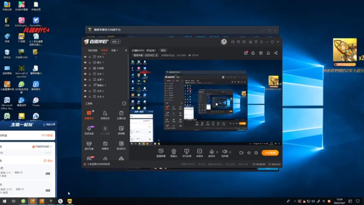Switch to the 场景 1 tab

(115, 51)
